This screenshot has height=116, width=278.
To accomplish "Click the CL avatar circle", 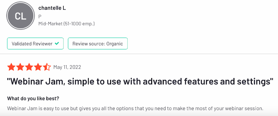I will click(20, 16).
